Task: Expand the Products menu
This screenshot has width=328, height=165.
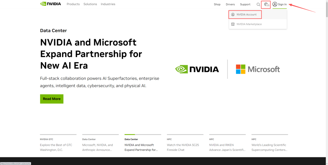Action: [73, 4]
